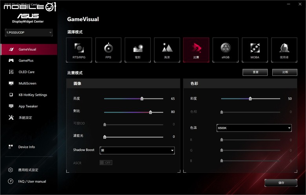Open the FAQ / User manual link
The image size is (306, 195).
coord(32,181)
